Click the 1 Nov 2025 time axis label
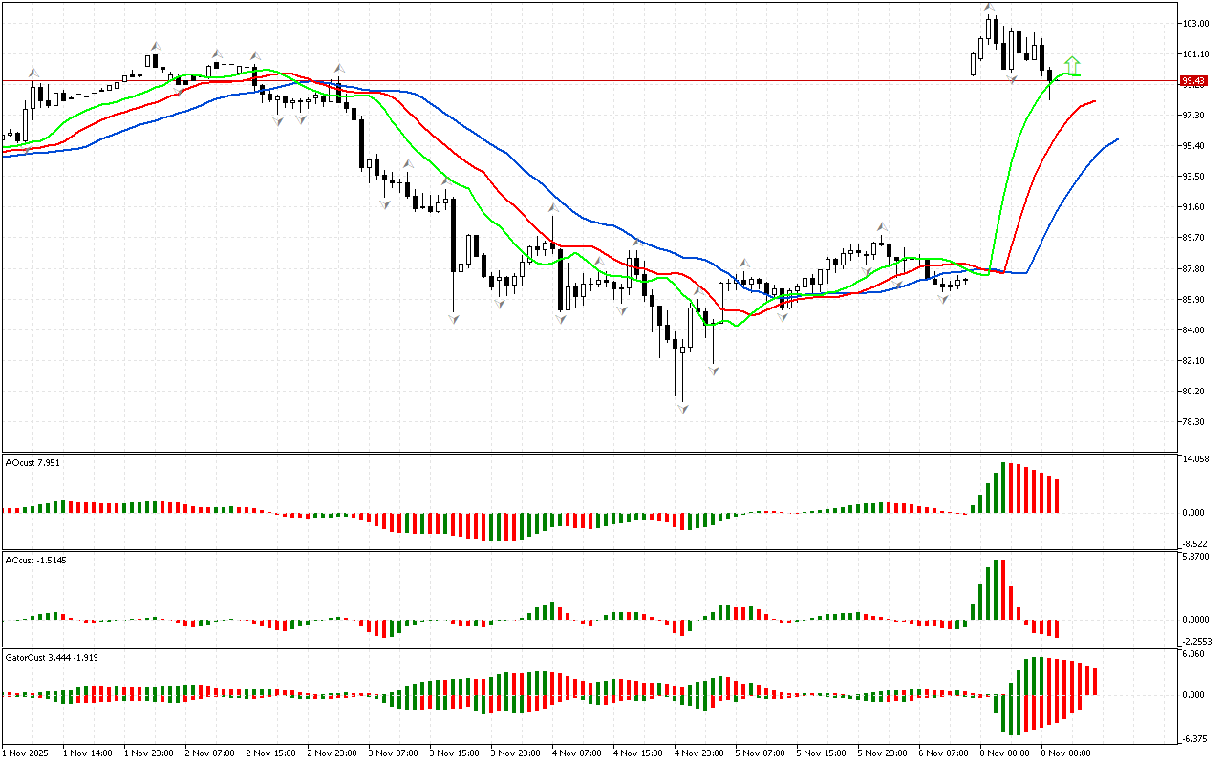 [x=25, y=753]
